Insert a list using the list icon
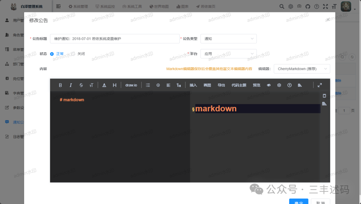Image resolution: width=361 pixels, height=204 pixels. point(148,85)
